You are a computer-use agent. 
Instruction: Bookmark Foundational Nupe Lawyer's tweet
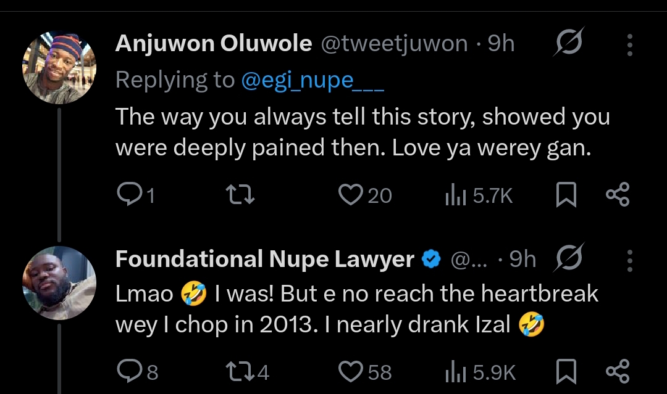coord(566,372)
